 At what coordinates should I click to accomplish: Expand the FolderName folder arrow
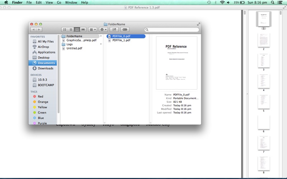[x=101, y=36]
